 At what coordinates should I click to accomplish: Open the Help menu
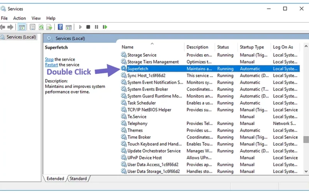[x=51, y=18]
